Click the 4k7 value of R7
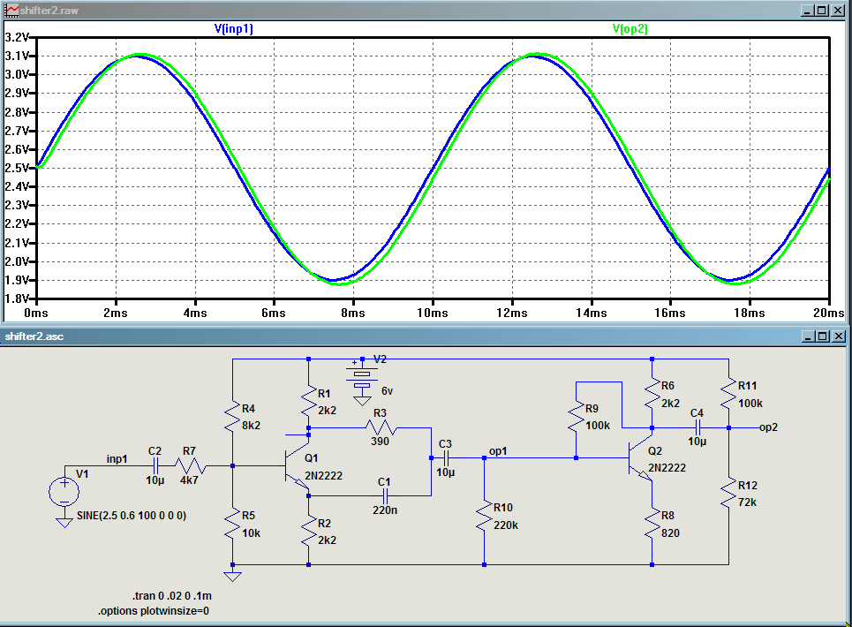Viewport: 852px width, 627px height. pos(189,480)
